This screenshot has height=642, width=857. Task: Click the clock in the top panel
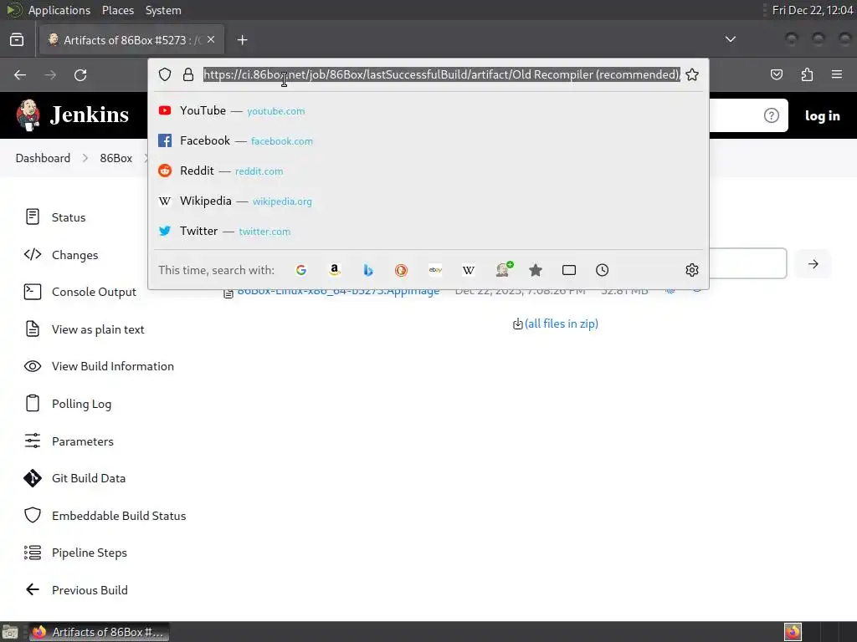pos(812,10)
